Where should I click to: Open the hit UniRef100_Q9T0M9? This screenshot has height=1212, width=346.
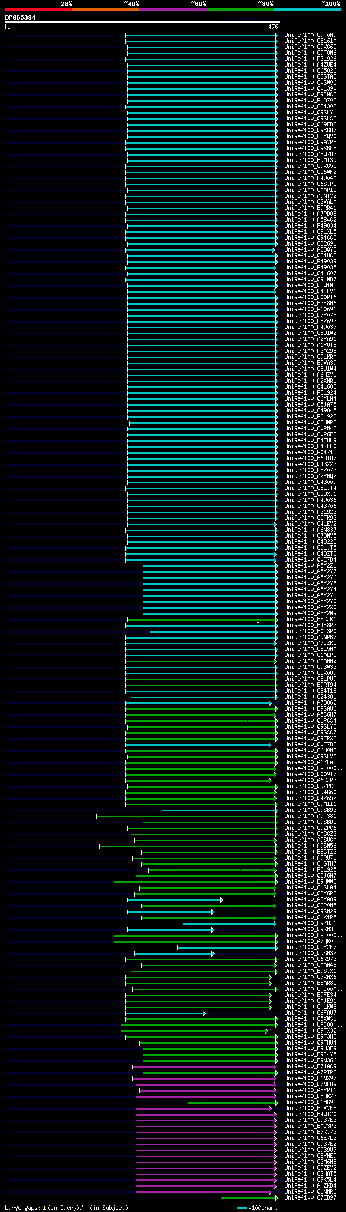[x=310, y=35]
